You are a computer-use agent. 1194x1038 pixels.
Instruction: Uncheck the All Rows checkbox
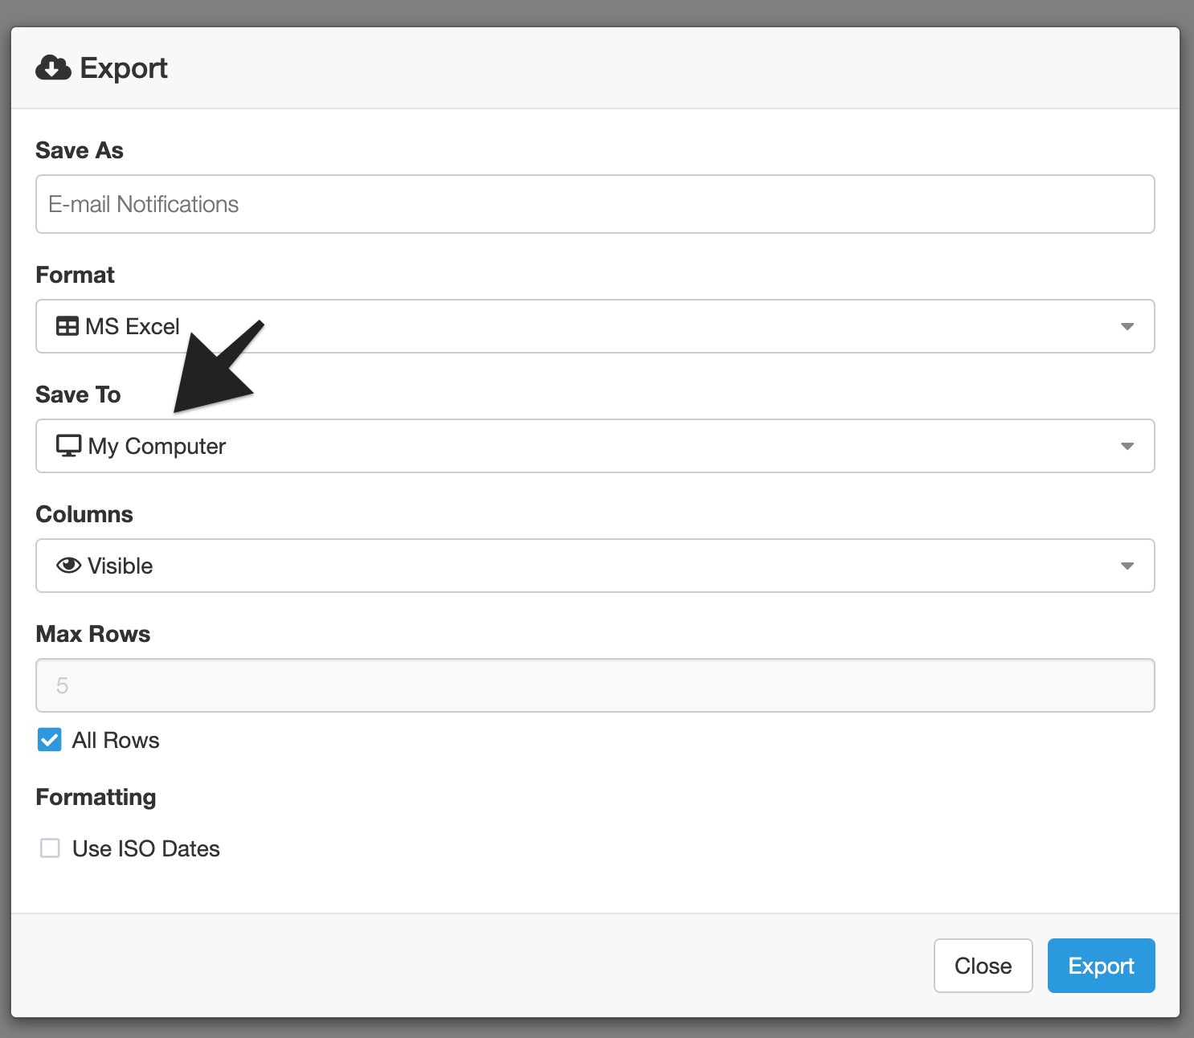coord(50,740)
